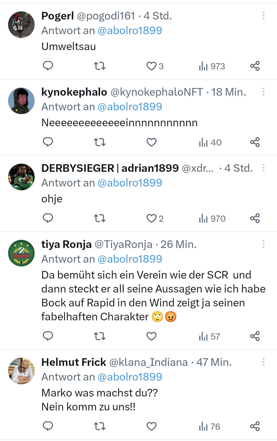The image size is (277, 441).
Task: Open @abolro1899 link in tiya Ronja's reply
Action: (130, 259)
